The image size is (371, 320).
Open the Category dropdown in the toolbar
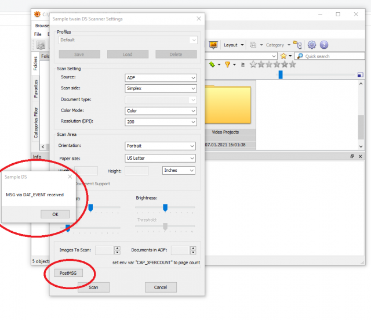[x=278, y=45]
